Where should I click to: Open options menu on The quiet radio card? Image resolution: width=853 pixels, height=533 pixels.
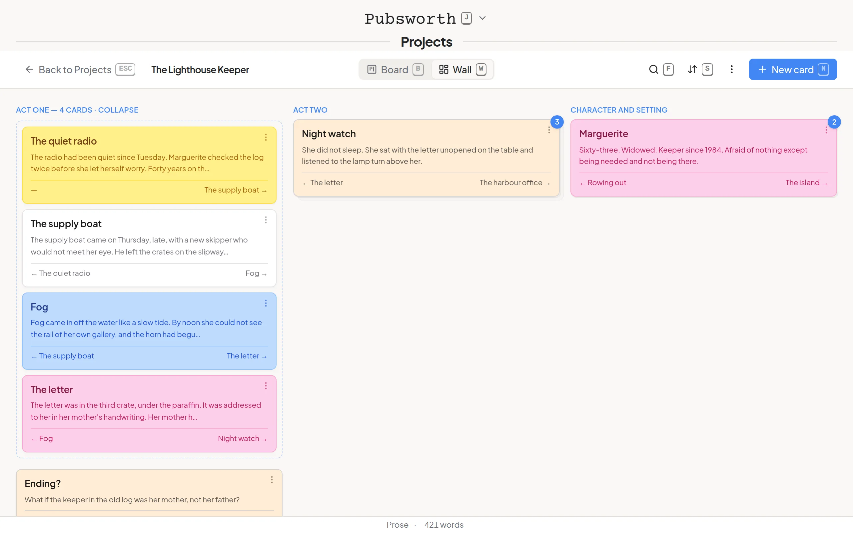click(266, 137)
